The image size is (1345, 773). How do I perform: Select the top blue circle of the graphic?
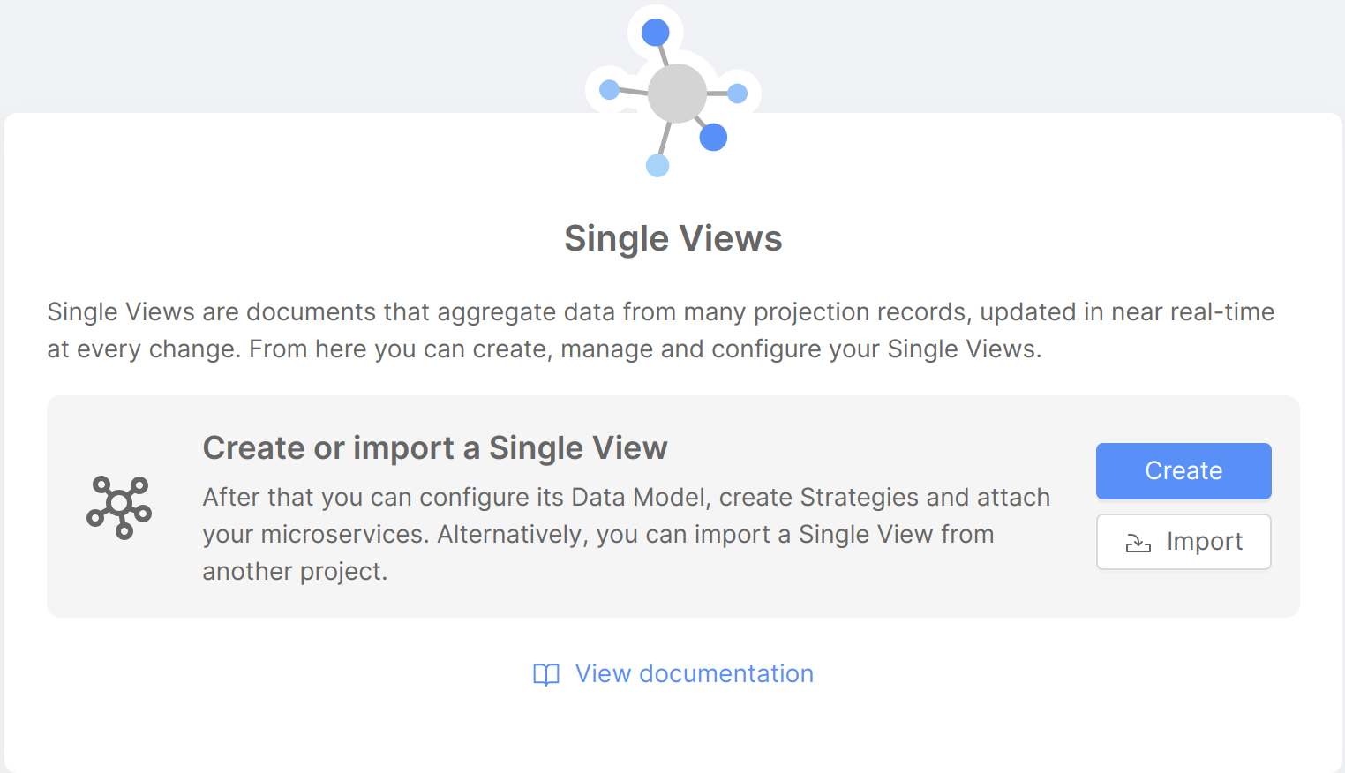[x=656, y=31]
